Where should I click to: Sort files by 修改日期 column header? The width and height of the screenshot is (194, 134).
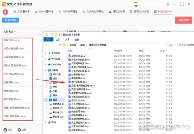(118, 51)
